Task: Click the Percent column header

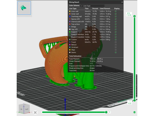Action: click(95, 8)
